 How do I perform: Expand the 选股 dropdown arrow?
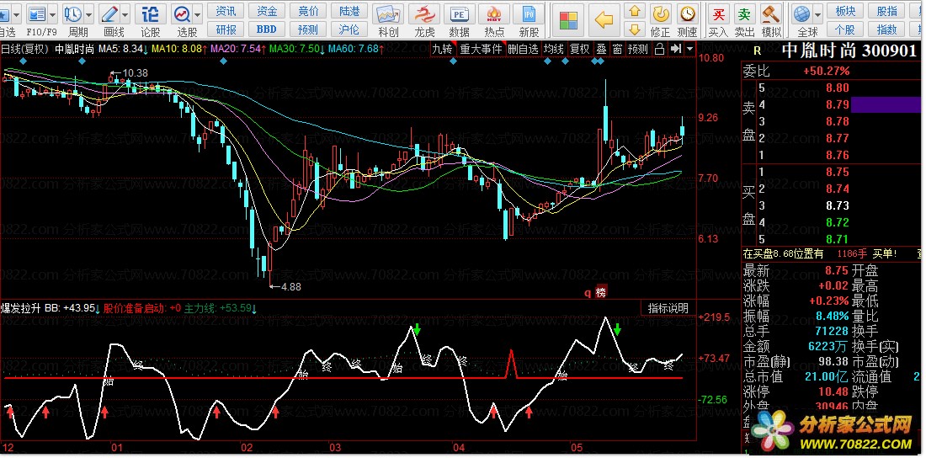[197, 13]
